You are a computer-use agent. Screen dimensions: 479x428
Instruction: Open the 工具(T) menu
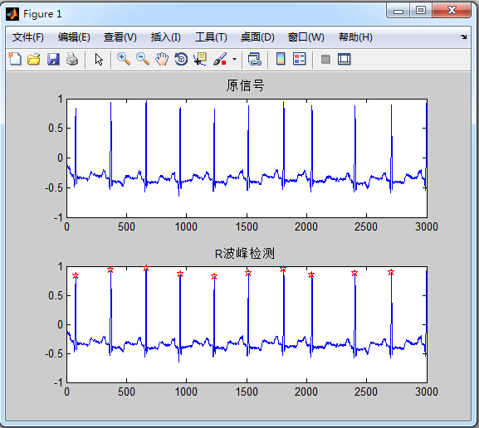pos(211,37)
